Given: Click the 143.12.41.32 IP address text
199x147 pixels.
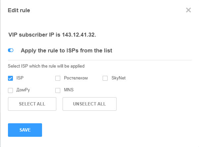Looking at the screenshot, I should 78,35.
